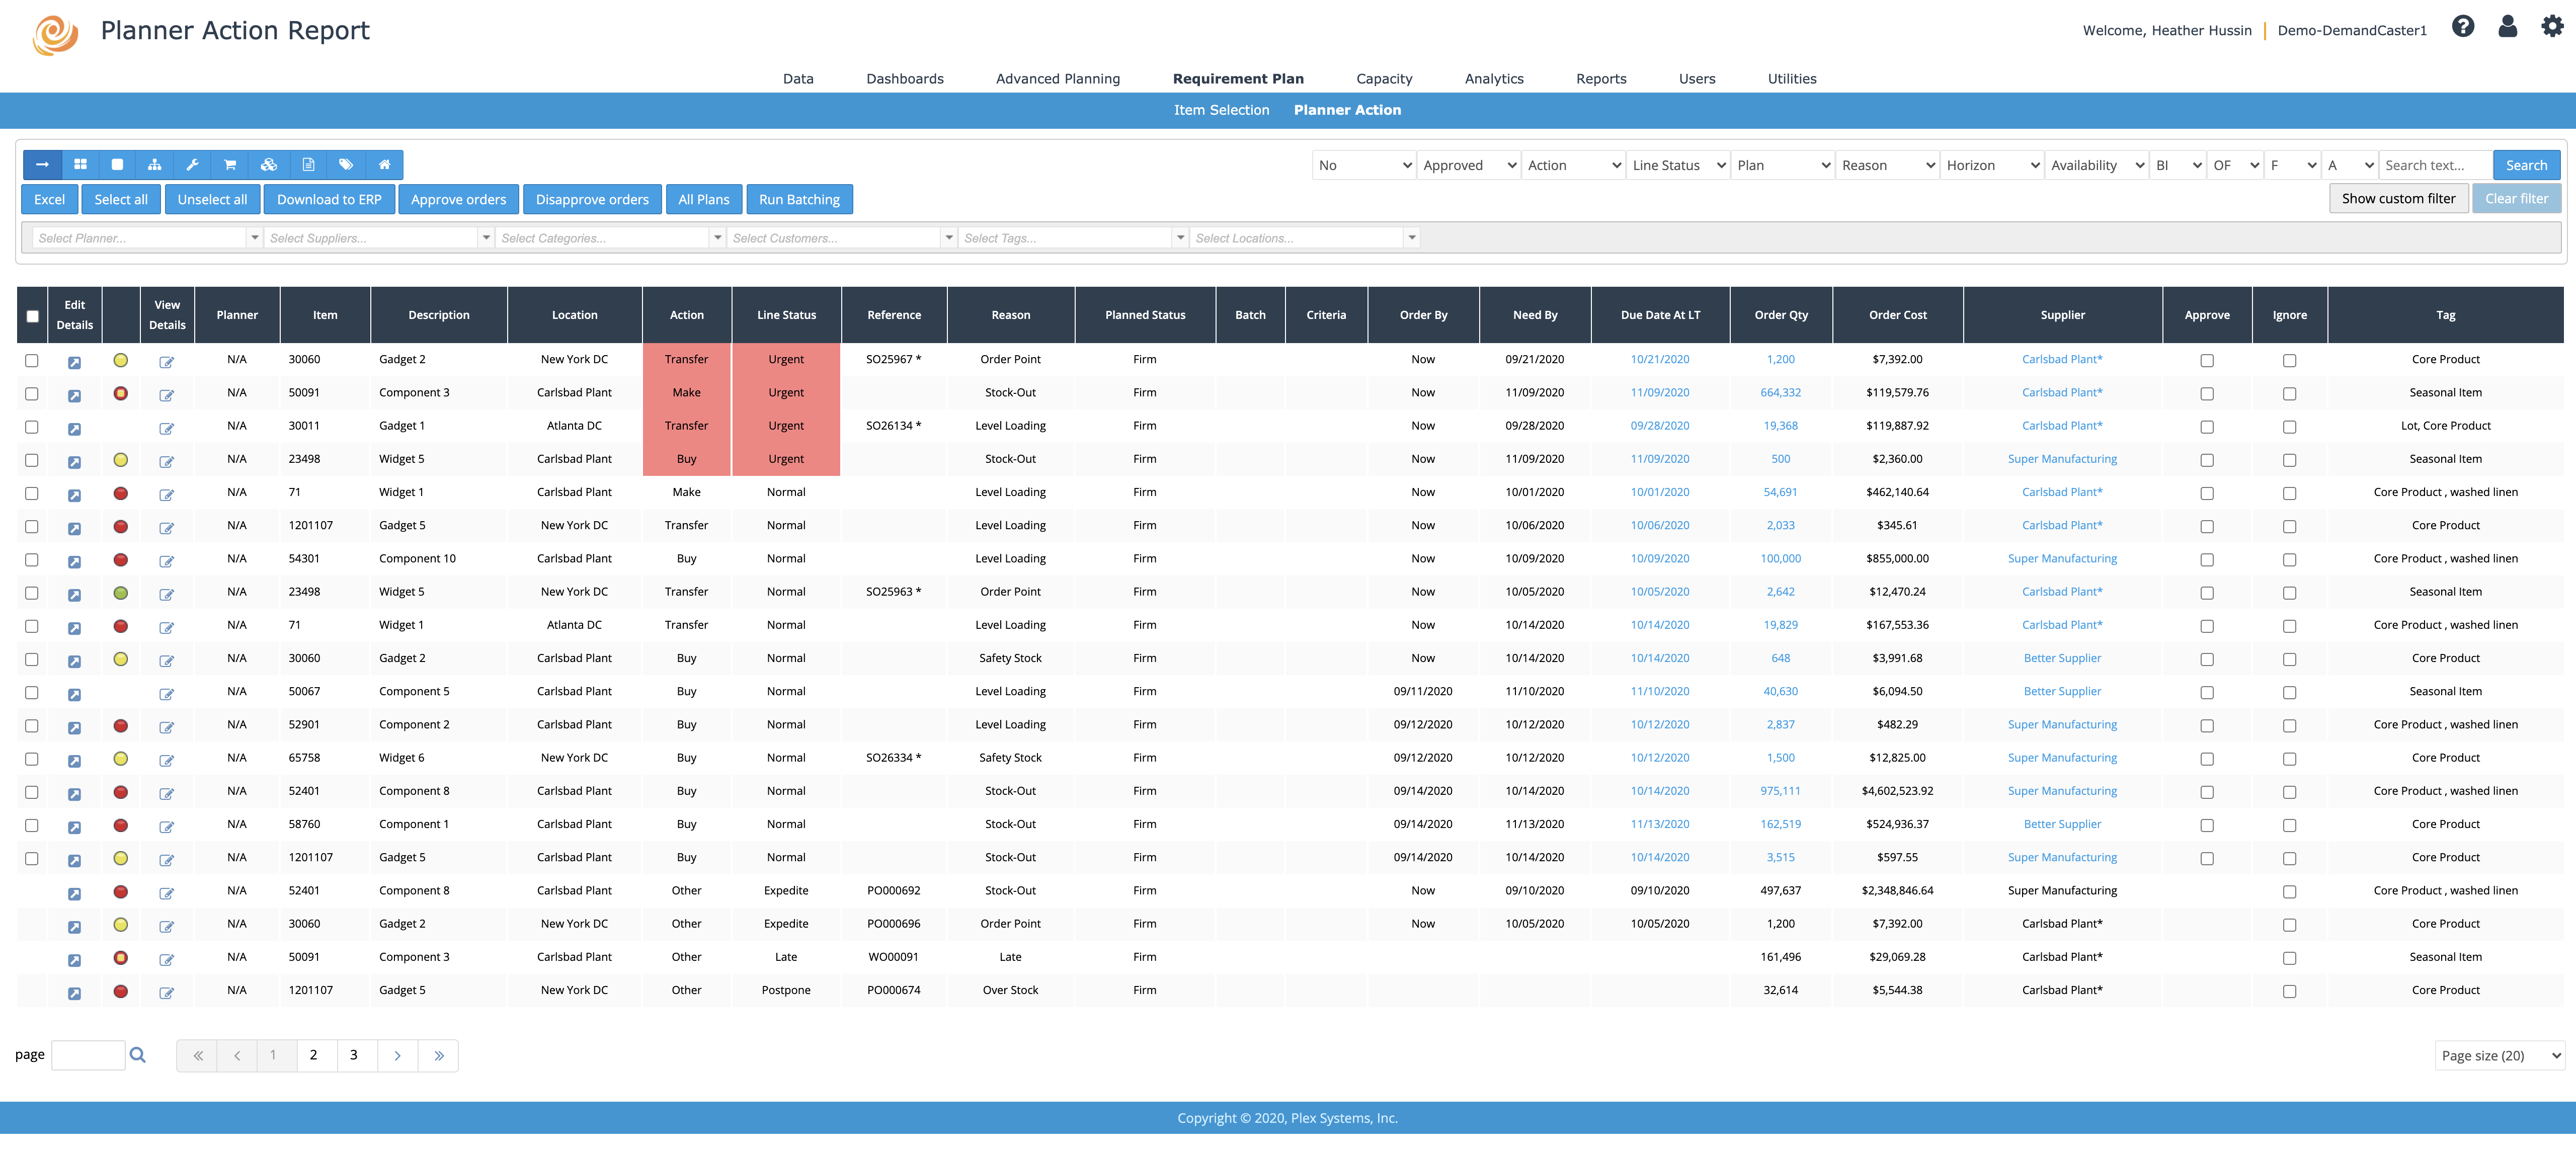
Task: Switch to the Item Selection tab
Action: [1222, 110]
